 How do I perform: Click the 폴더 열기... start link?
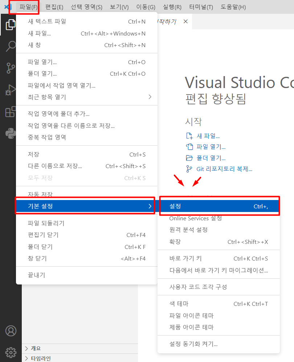coord(211,158)
